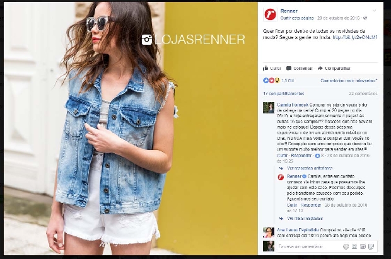Click Responder under Camila's comment
The image size is (391, 259).
(x=301, y=156)
